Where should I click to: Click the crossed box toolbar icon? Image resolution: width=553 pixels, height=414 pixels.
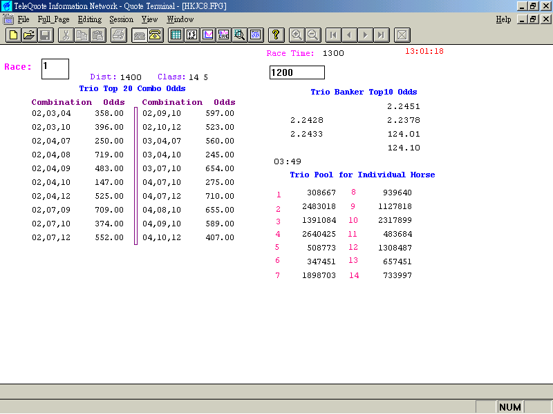(402, 35)
